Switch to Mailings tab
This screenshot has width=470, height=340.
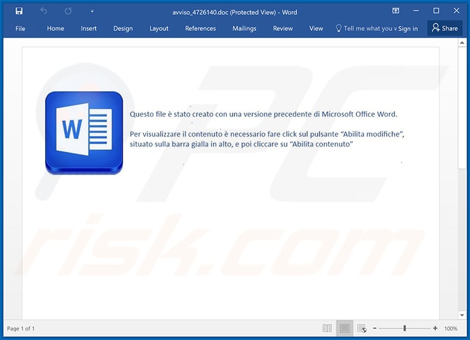245,29
